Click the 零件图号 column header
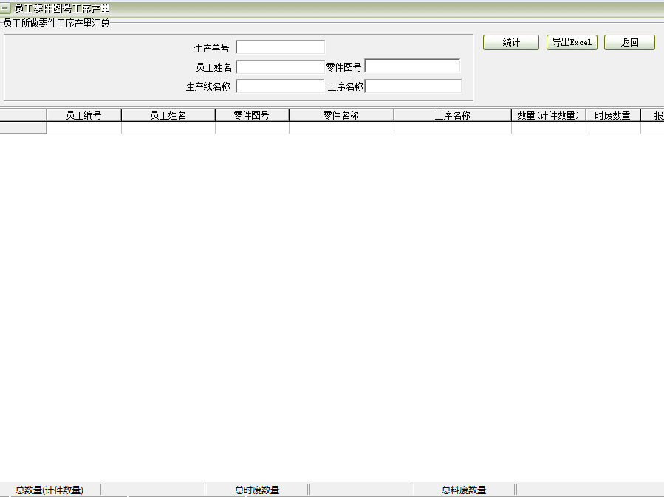This screenshot has height=497, width=664. pyautogui.click(x=251, y=115)
